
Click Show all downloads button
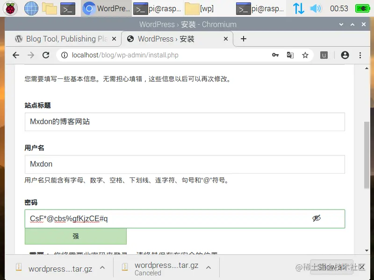click(x=331, y=267)
